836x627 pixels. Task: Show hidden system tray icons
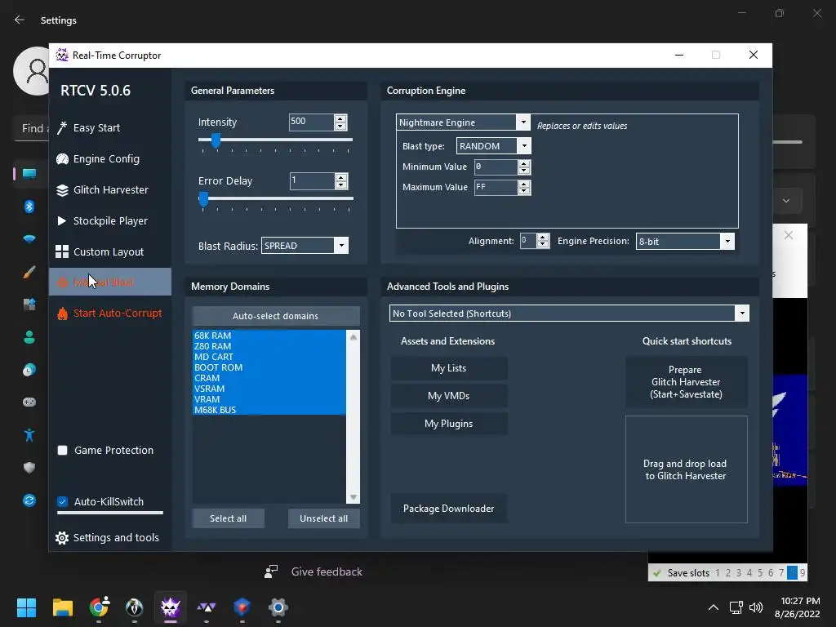click(x=714, y=607)
